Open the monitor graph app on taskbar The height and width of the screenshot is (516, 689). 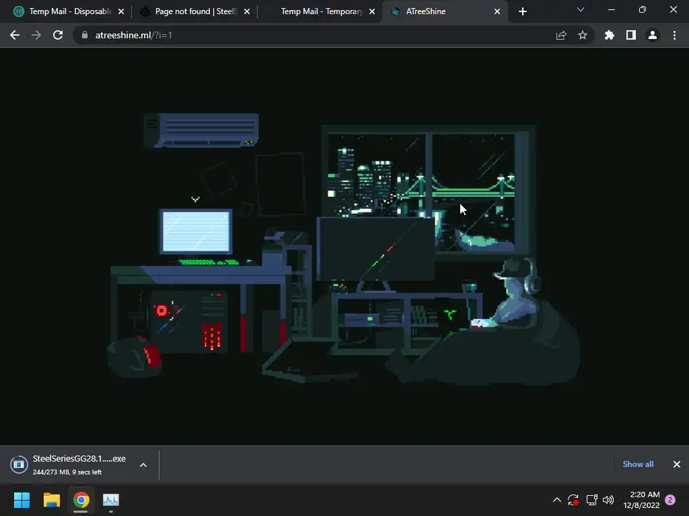tap(111, 500)
